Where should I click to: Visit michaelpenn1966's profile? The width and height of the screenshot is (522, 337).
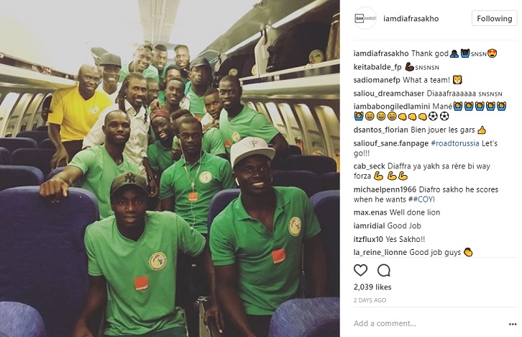point(385,189)
